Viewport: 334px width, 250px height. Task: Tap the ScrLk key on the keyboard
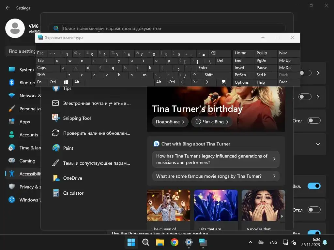[266, 75]
